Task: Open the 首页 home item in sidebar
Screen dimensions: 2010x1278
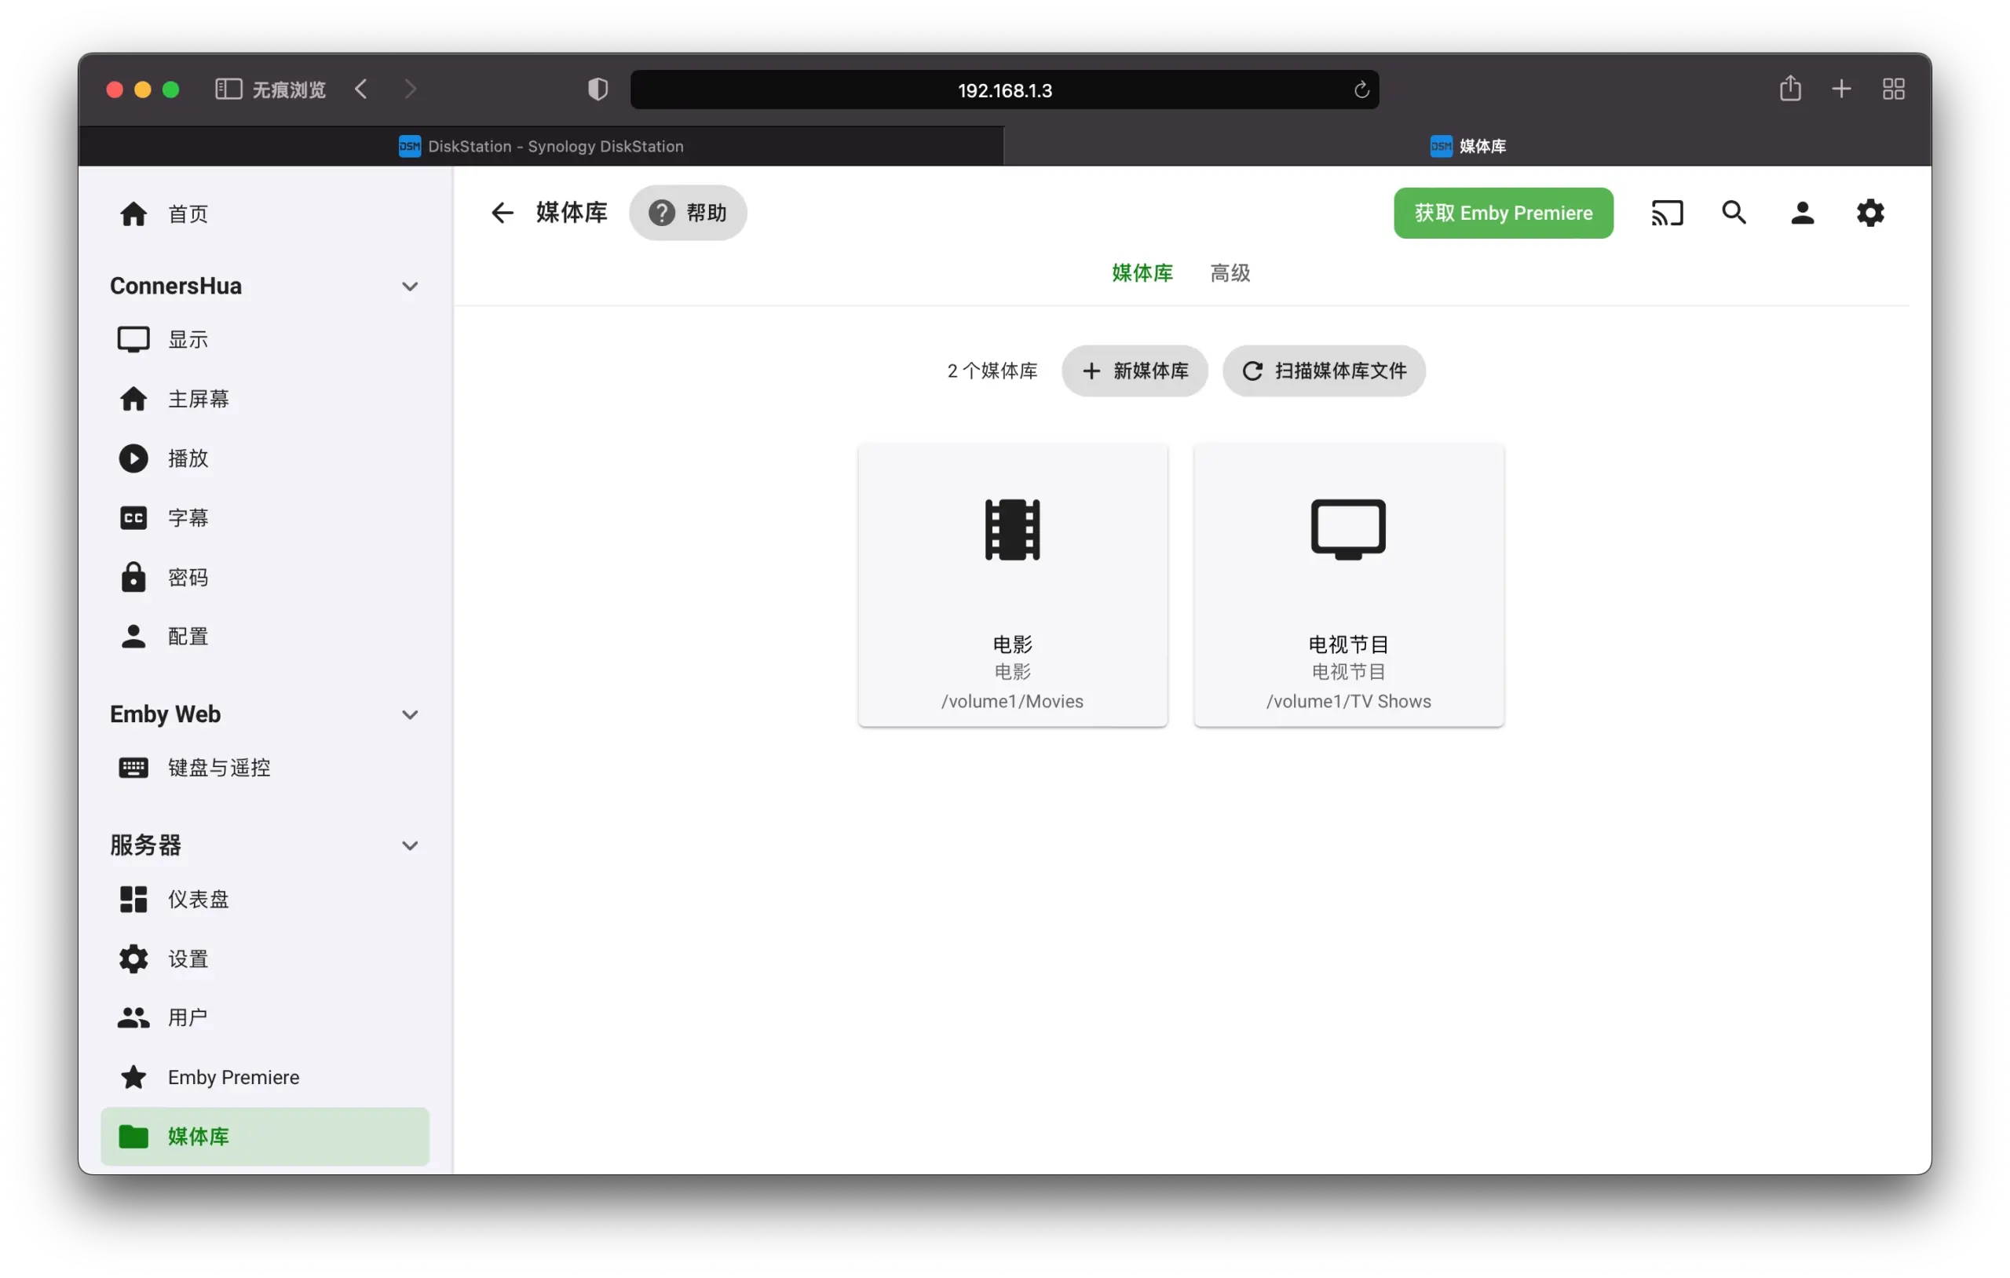Action: click(265, 214)
